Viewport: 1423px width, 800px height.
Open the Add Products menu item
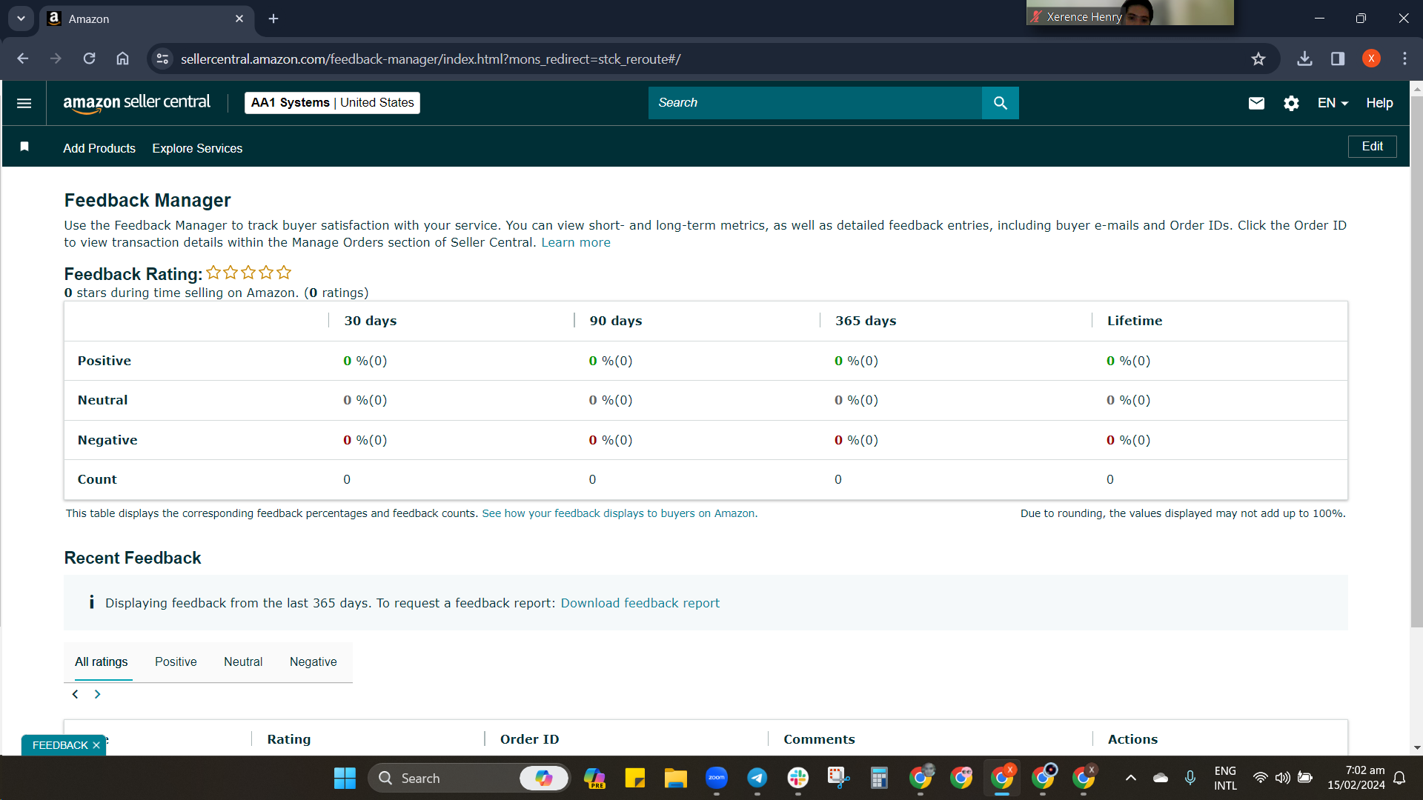pyautogui.click(x=99, y=148)
